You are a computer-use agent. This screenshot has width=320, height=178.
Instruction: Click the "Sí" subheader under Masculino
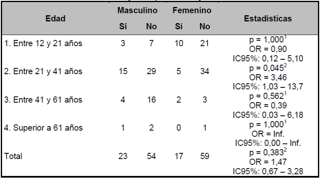click(123, 27)
